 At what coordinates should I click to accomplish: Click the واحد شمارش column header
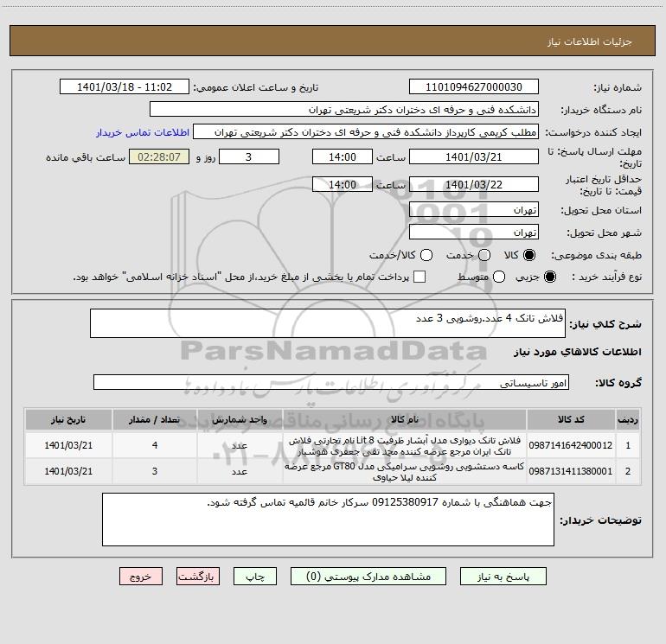(240, 419)
